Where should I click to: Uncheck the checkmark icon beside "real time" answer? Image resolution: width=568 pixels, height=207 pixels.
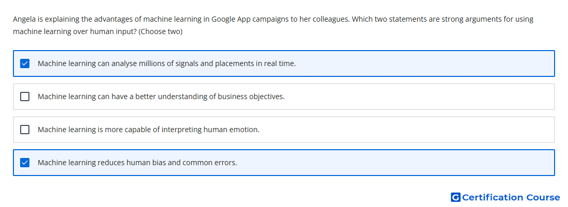(x=25, y=63)
